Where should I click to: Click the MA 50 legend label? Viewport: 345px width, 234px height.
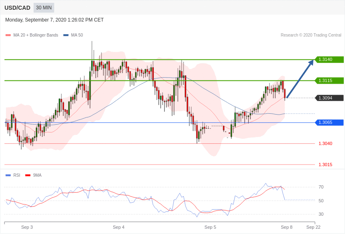pos(77,35)
